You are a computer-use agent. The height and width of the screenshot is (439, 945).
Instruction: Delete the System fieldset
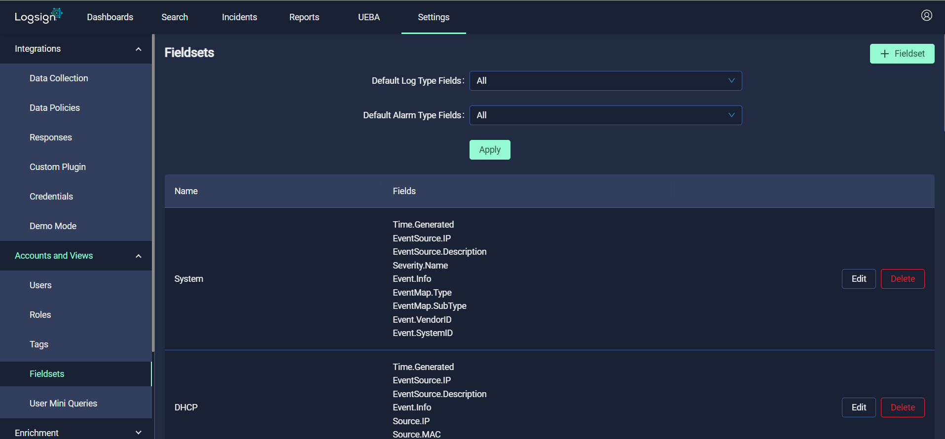(x=903, y=279)
